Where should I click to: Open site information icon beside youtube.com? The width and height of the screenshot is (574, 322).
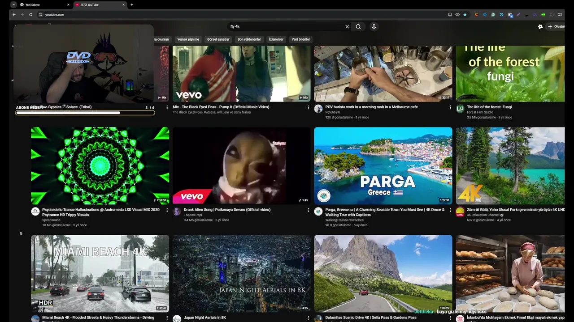point(40,14)
